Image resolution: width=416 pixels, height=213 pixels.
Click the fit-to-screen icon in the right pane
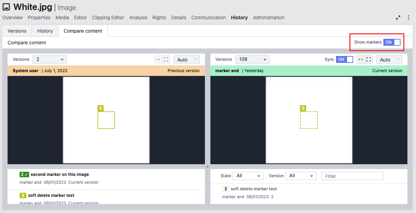[x=369, y=59]
